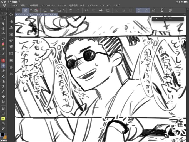
Task: Toggle Snap to Grid
Action: [x=153, y=10]
